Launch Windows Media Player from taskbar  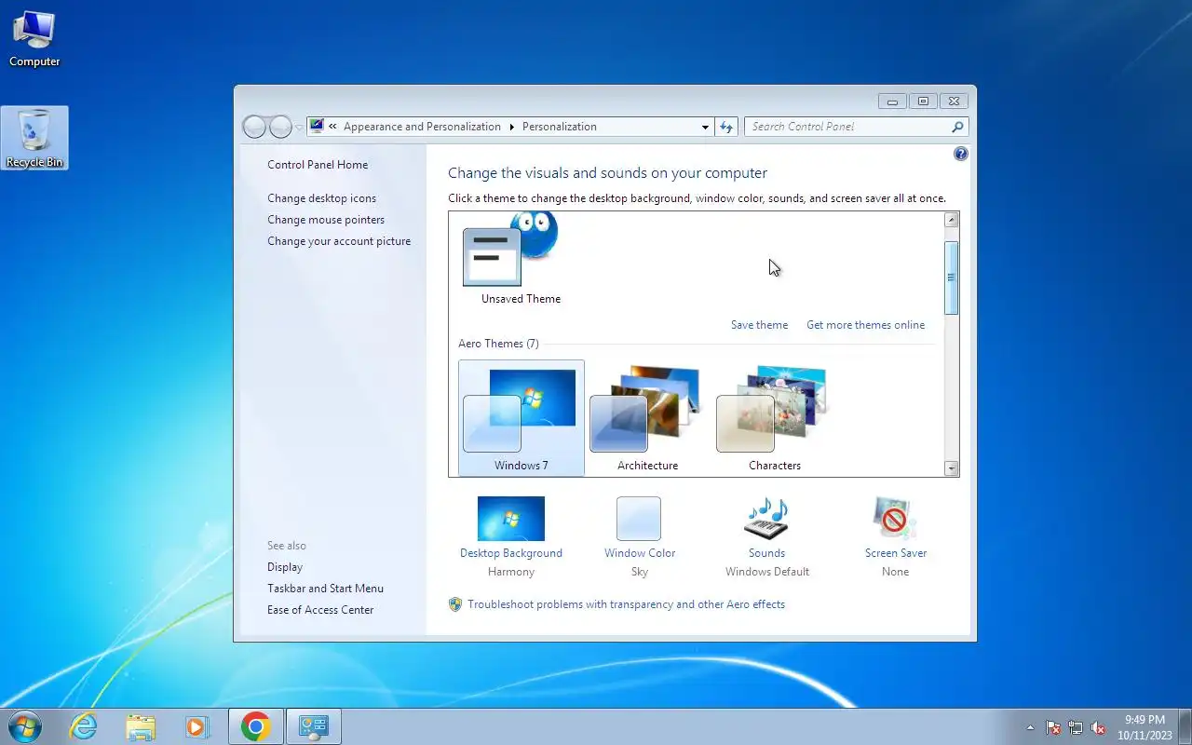tap(196, 726)
